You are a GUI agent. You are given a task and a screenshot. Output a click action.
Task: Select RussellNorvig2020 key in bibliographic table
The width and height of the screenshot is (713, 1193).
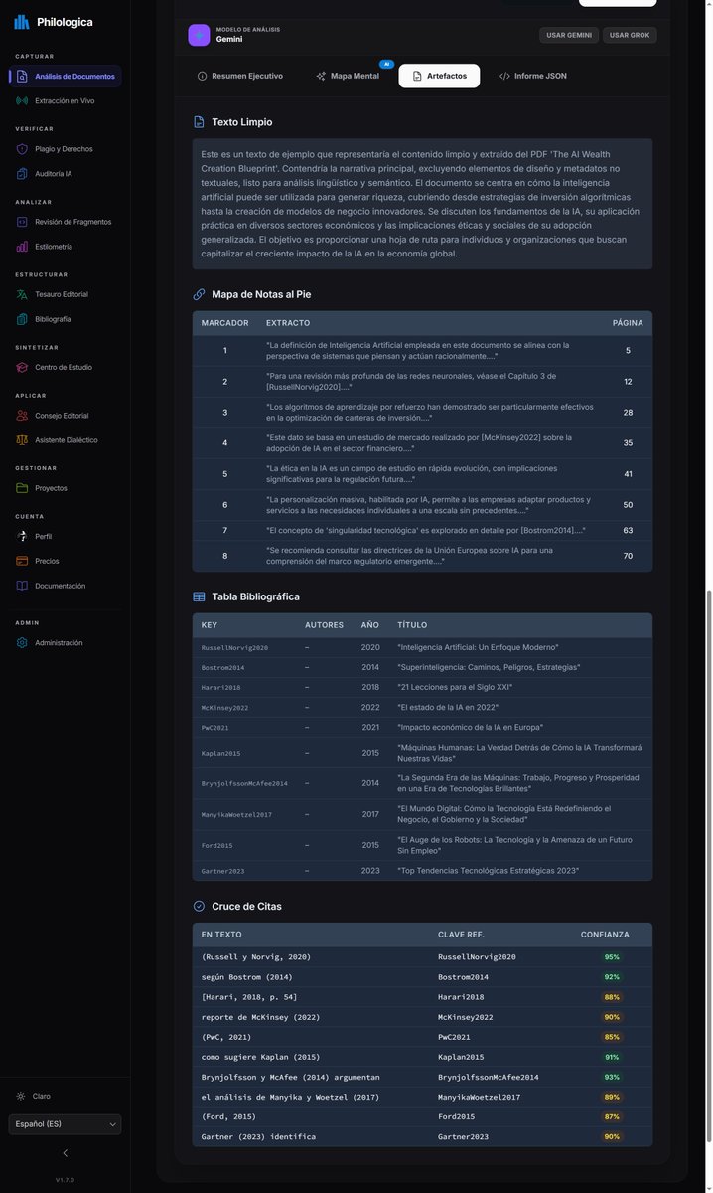234,647
